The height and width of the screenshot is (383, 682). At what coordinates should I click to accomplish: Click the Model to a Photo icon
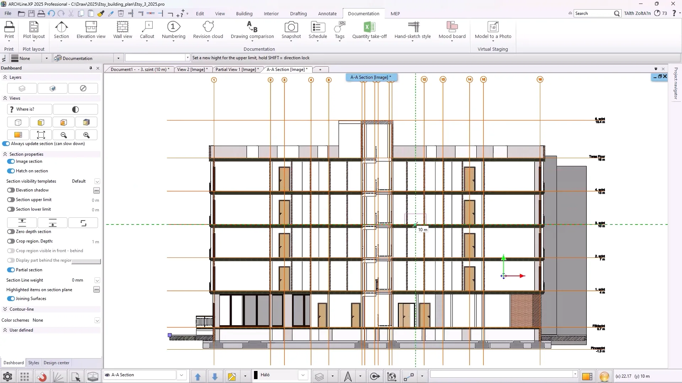click(x=493, y=27)
